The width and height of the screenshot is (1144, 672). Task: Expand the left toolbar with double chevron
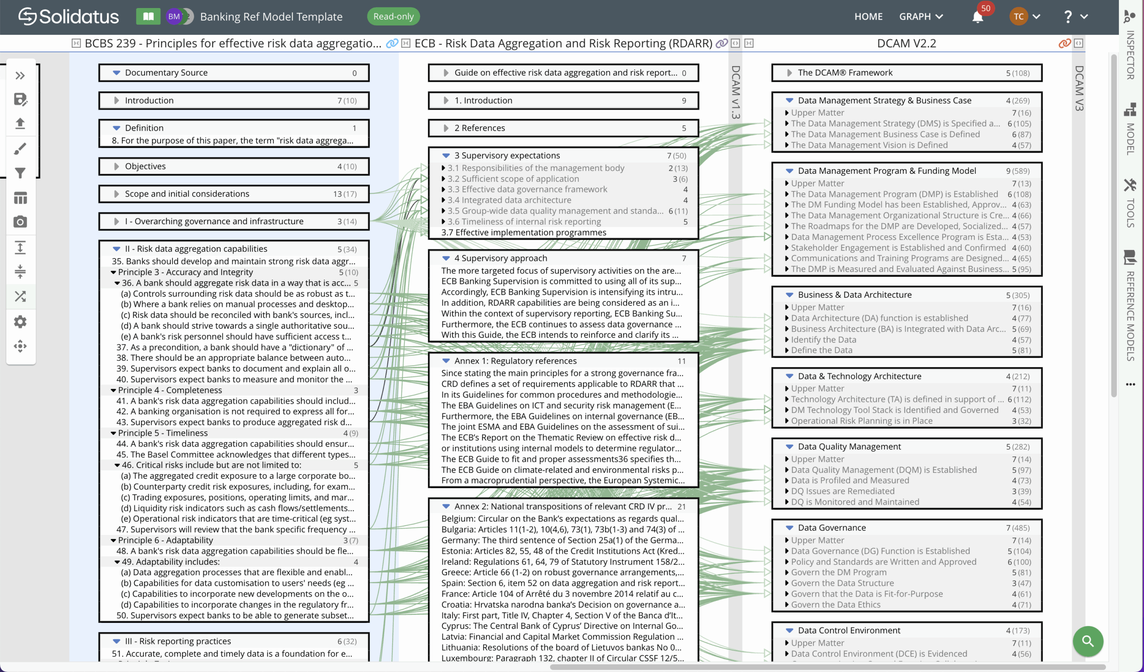[20, 75]
